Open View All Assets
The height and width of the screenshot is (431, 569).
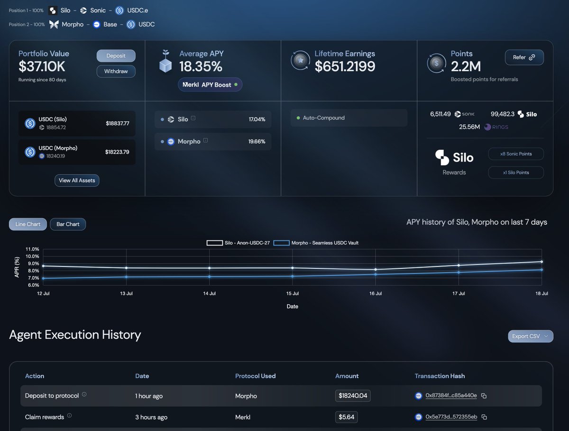tap(77, 180)
